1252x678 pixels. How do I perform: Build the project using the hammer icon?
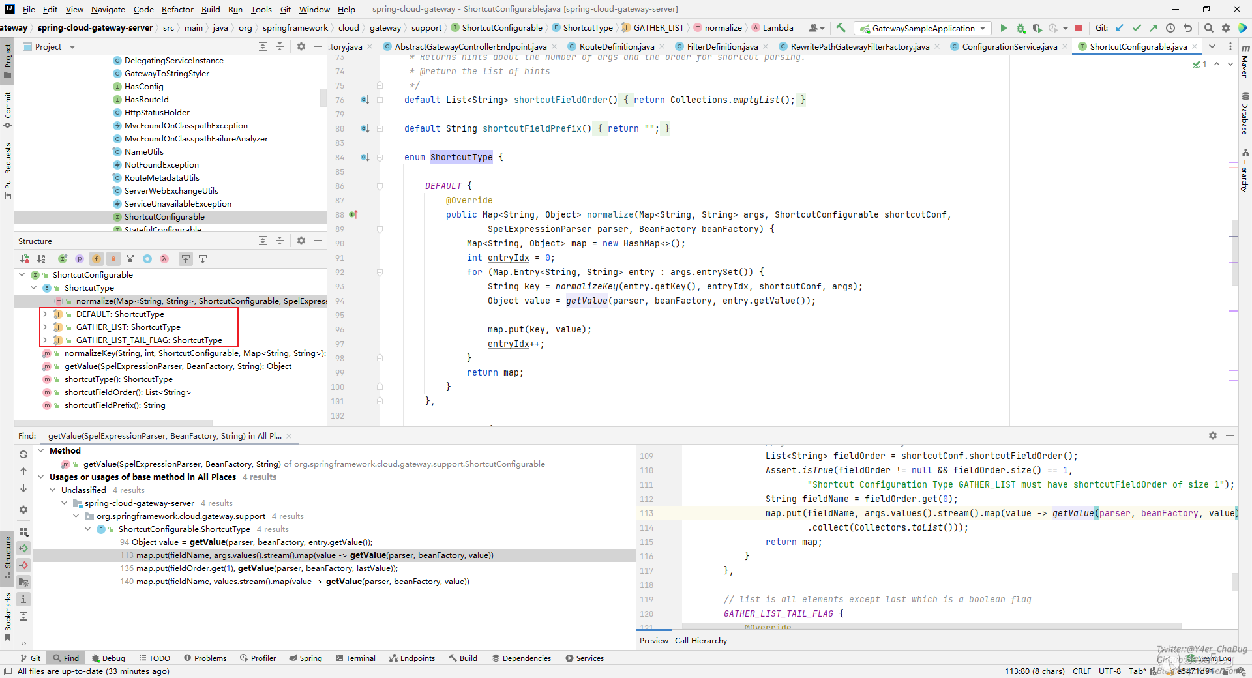841,28
